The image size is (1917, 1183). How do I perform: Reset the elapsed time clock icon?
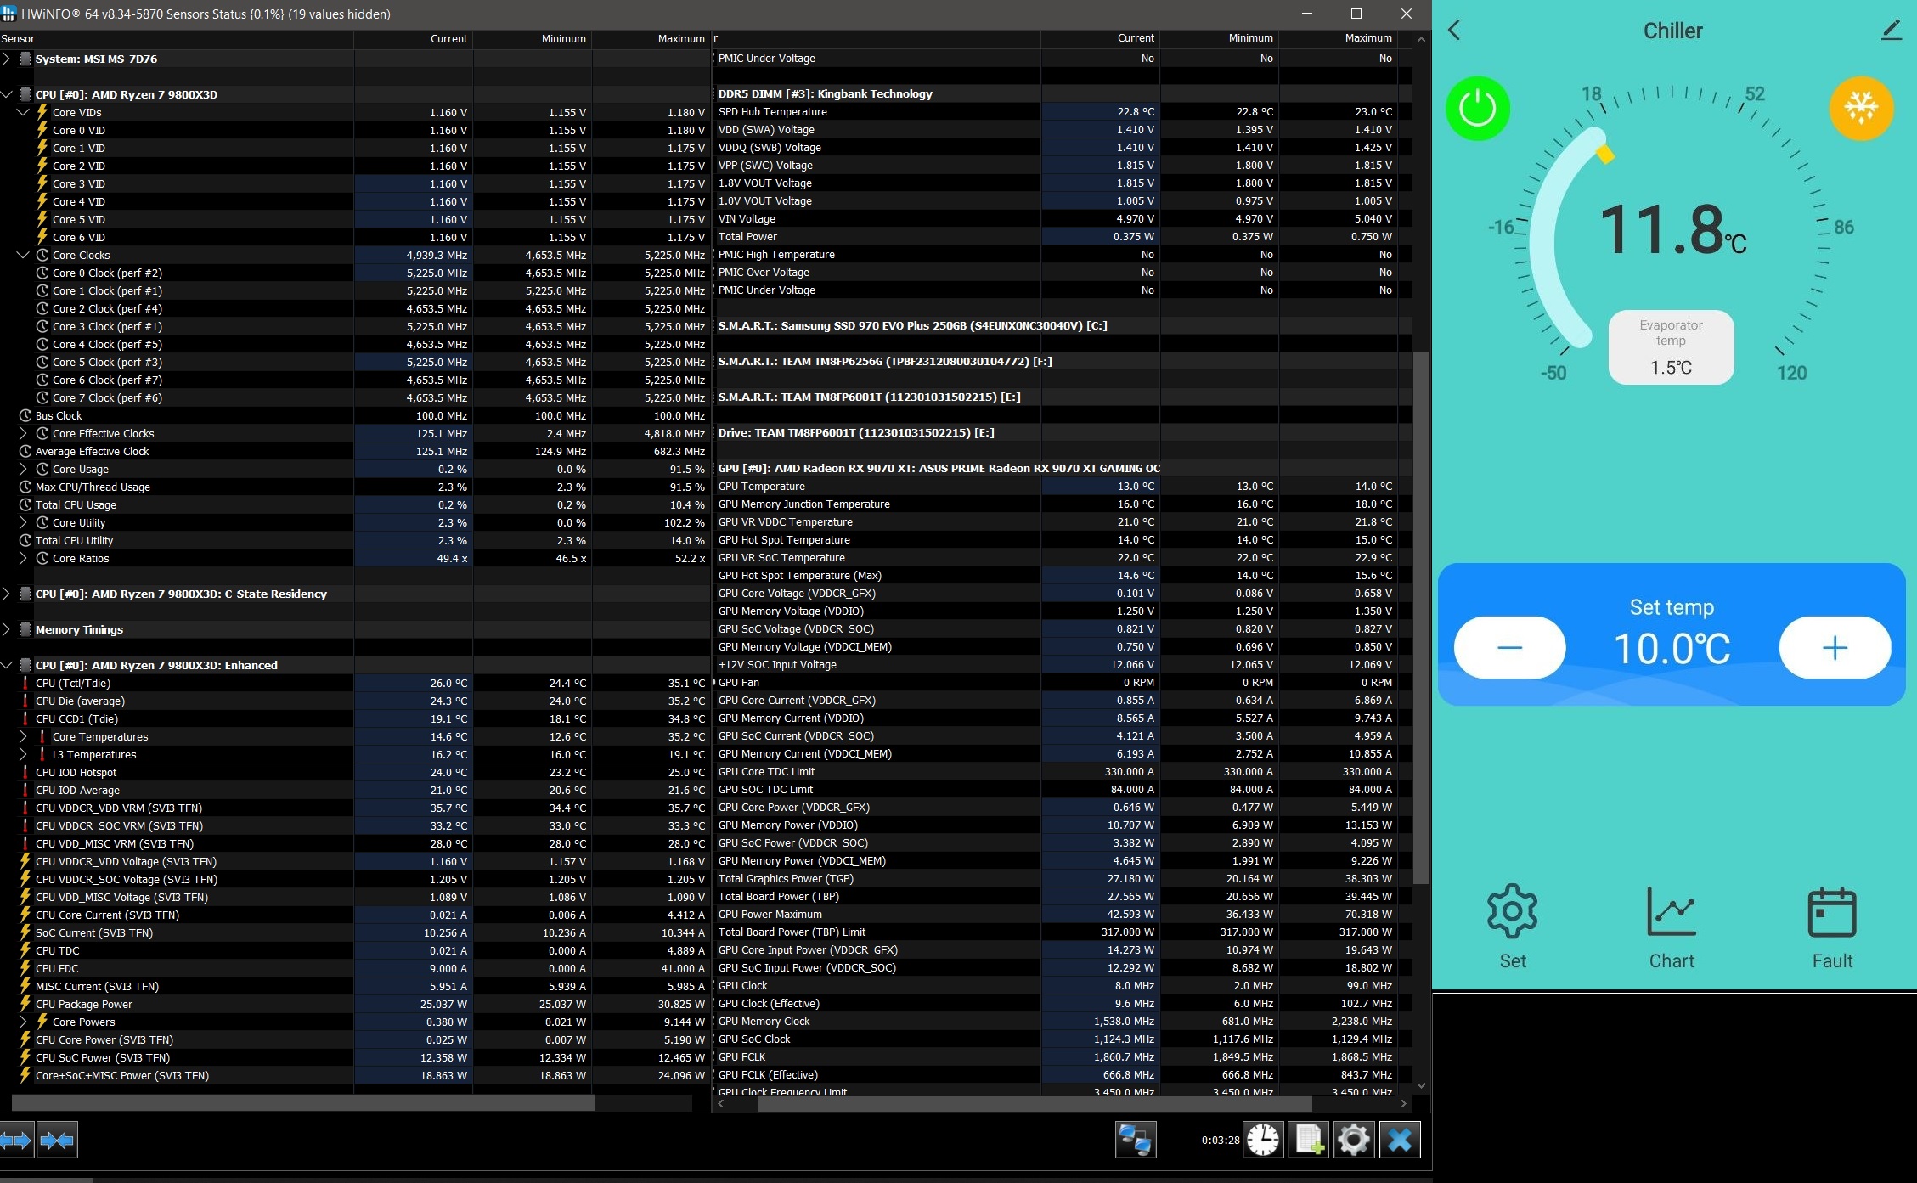(x=1263, y=1140)
